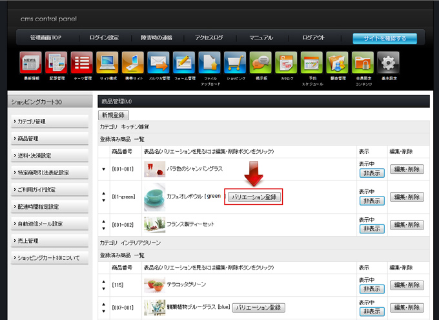Hide バラ色のシャンパングラス with 非表示 button

[x=371, y=173]
